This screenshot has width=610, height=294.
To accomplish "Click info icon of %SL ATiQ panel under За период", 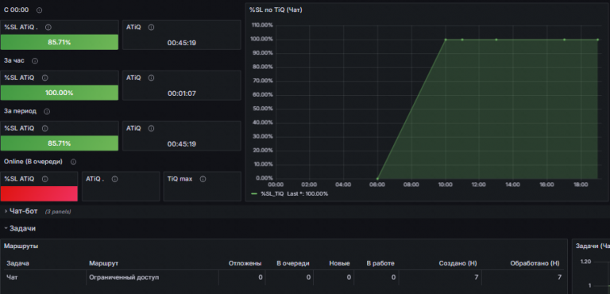I will [44, 128].
